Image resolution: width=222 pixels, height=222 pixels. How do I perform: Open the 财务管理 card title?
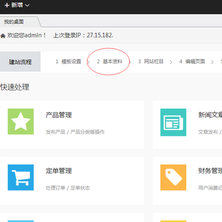coord(210,171)
